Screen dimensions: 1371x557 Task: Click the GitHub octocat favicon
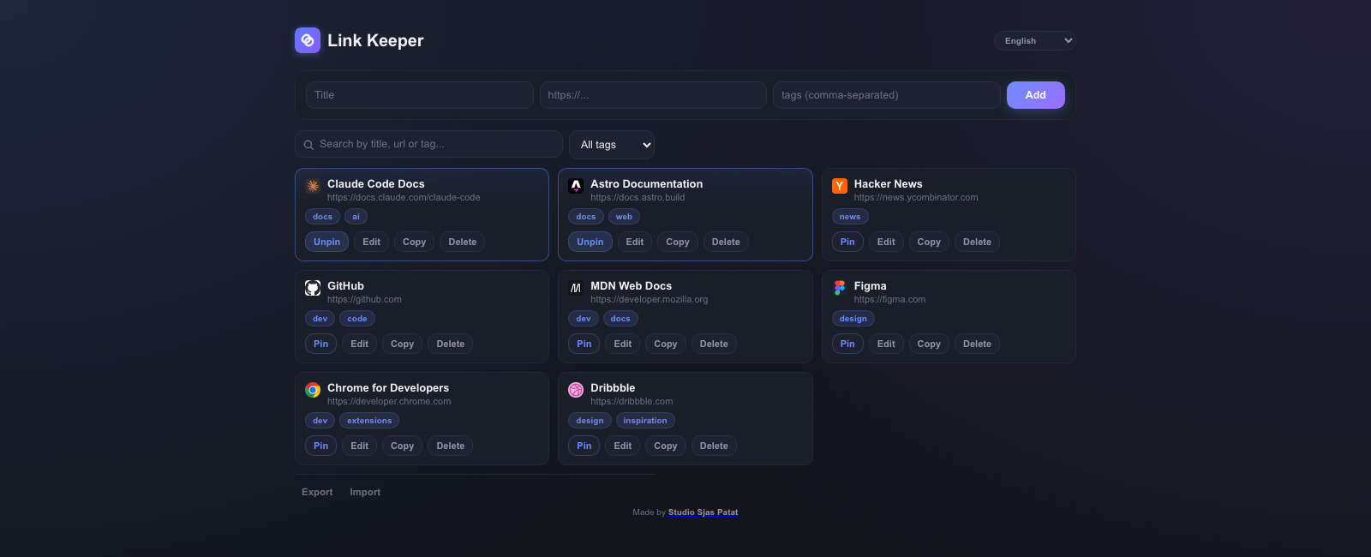coord(313,288)
